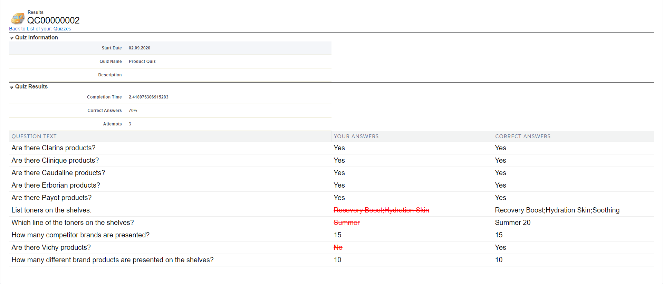Select the List toners on the shelves question

(51, 210)
